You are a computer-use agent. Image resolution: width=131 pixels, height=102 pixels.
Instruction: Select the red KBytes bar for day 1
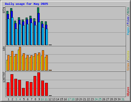point(8,89)
